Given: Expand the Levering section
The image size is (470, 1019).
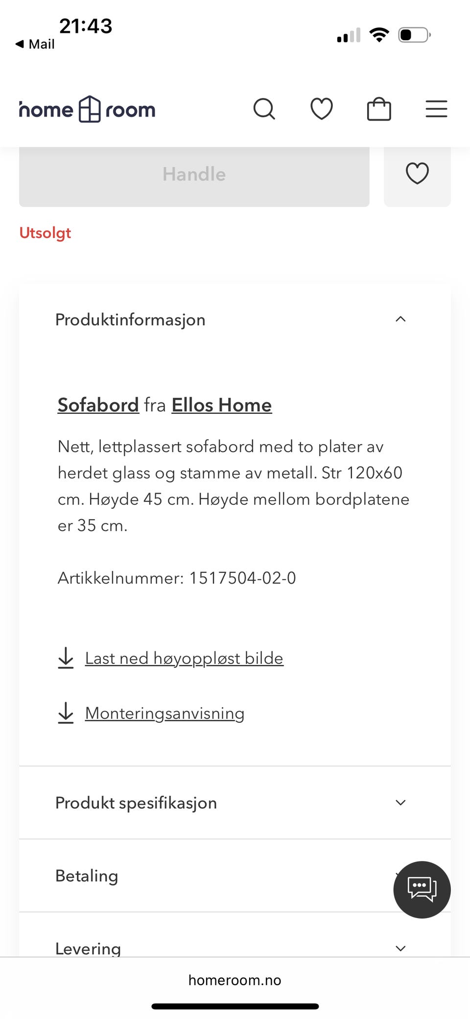Looking at the screenshot, I should coord(400,948).
